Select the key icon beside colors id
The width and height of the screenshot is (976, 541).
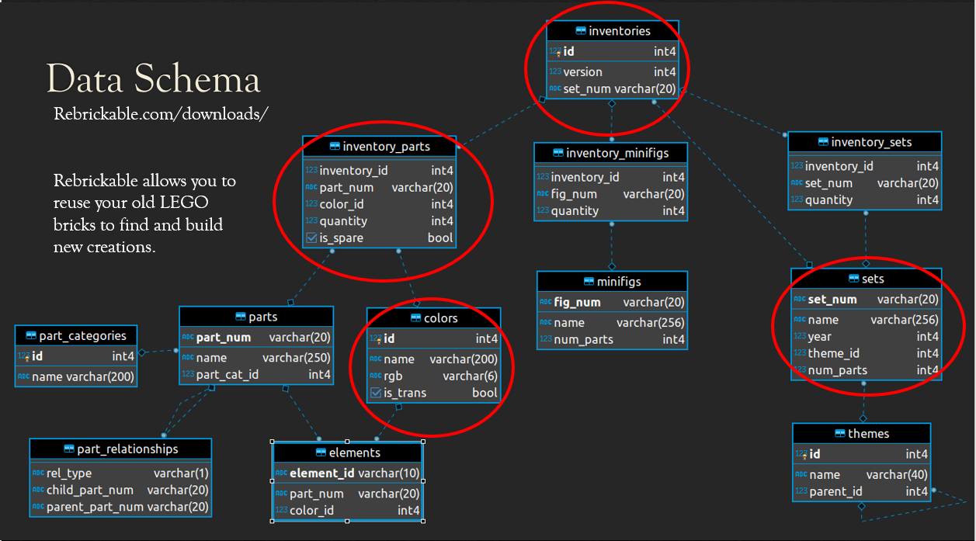(376, 339)
